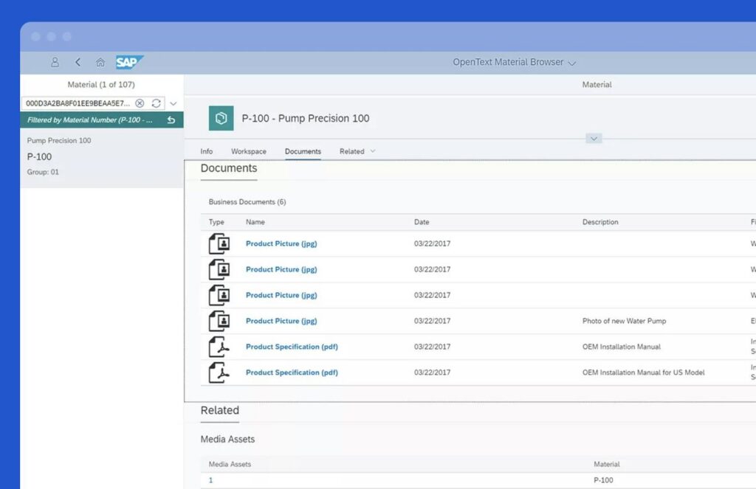Open the Related tab
756x489 pixels.
[x=351, y=151]
